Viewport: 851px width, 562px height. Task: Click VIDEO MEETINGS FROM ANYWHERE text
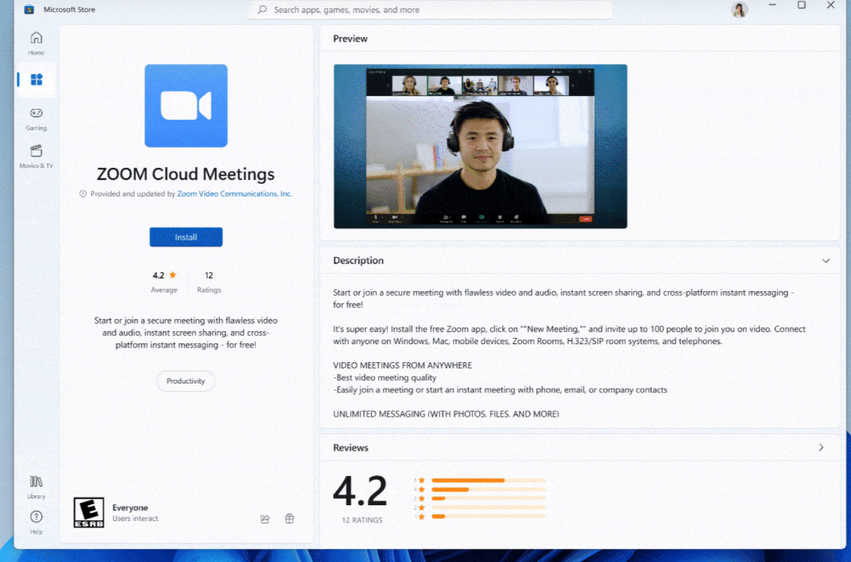tap(402, 365)
